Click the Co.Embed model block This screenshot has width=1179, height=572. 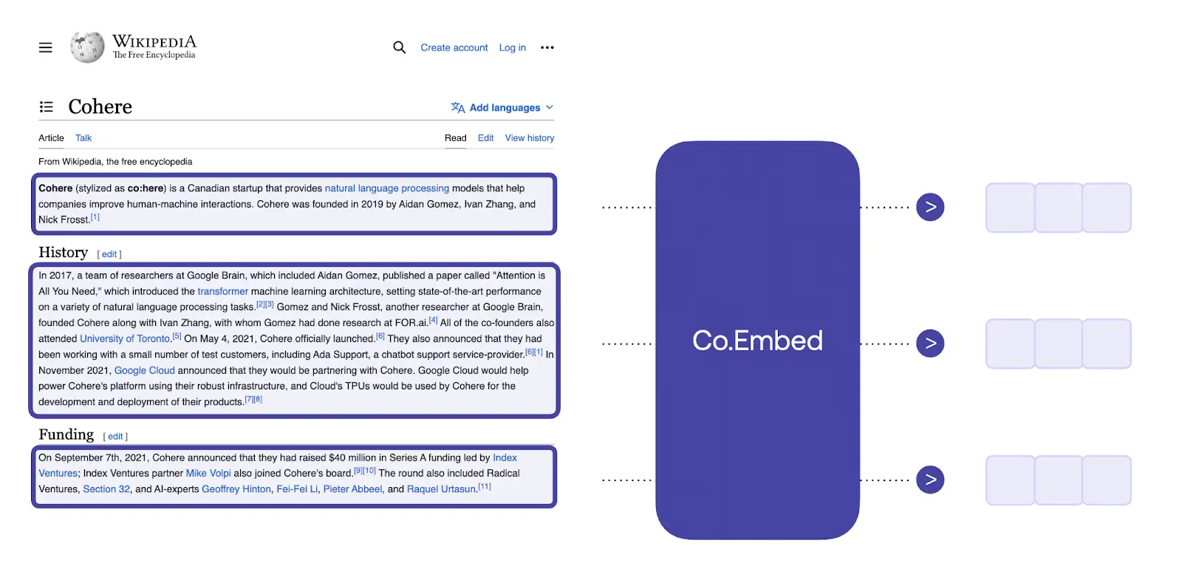pyautogui.click(x=757, y=340)
